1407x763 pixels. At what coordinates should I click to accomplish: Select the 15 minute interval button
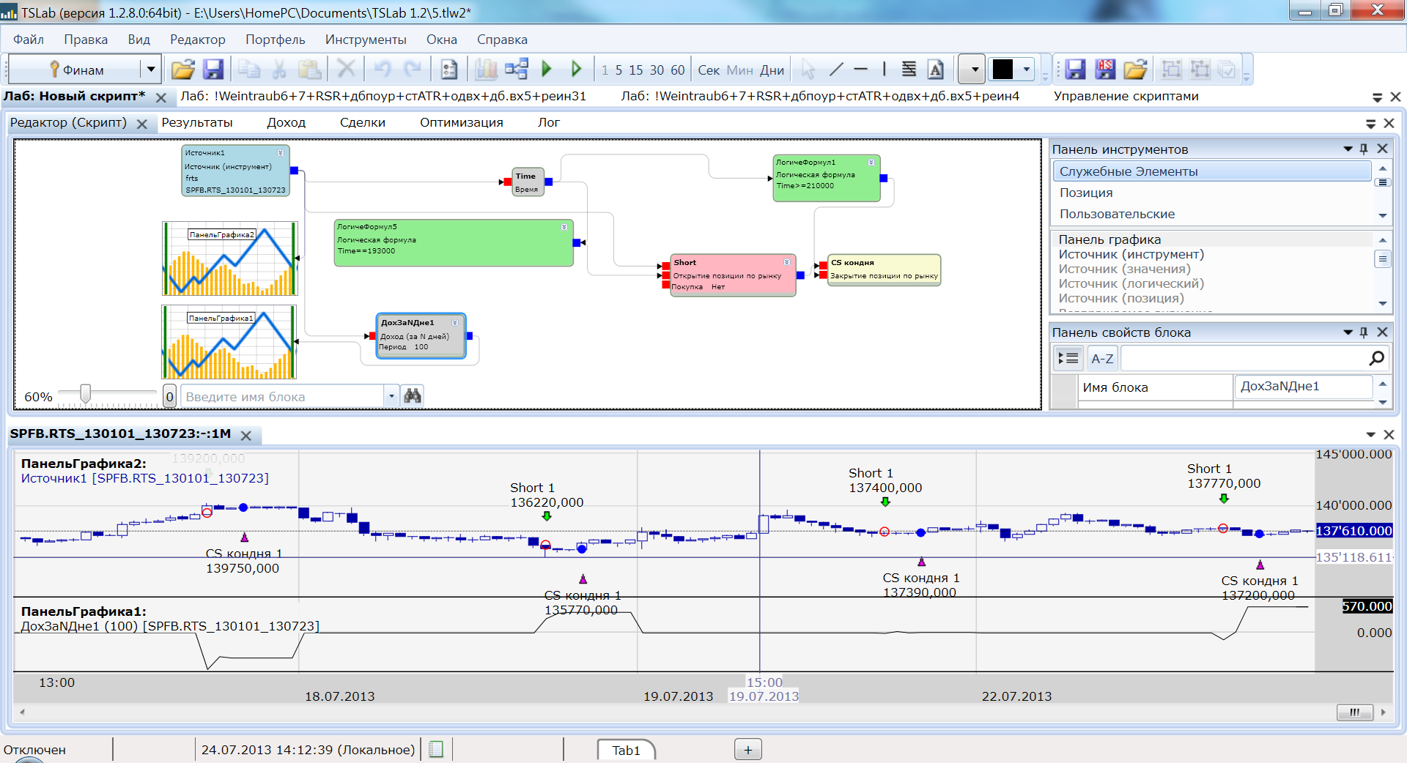635,70
